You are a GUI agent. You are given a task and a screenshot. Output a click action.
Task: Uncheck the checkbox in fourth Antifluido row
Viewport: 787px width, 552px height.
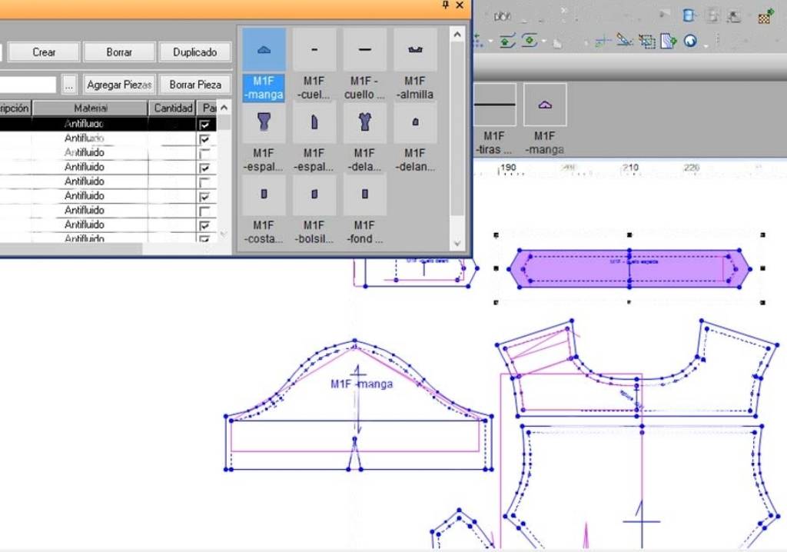[204, 168]
